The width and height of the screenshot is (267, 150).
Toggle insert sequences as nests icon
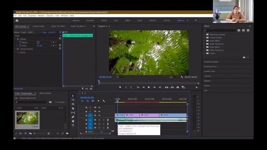(x=82, y=101)
